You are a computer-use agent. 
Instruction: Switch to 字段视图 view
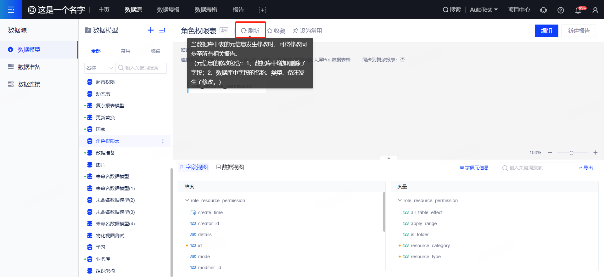pyautogui.click(x=194, y=167)
